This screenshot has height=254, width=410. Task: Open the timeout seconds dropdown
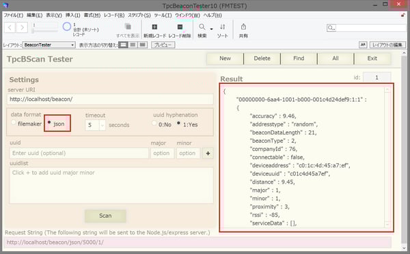pos(102,125)
